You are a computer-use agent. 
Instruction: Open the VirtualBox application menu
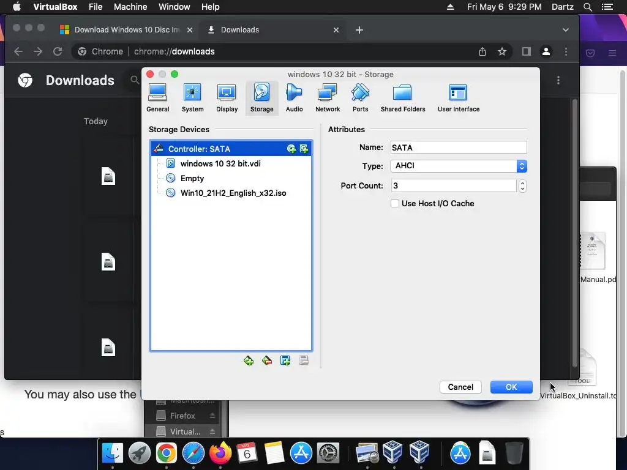55,7
